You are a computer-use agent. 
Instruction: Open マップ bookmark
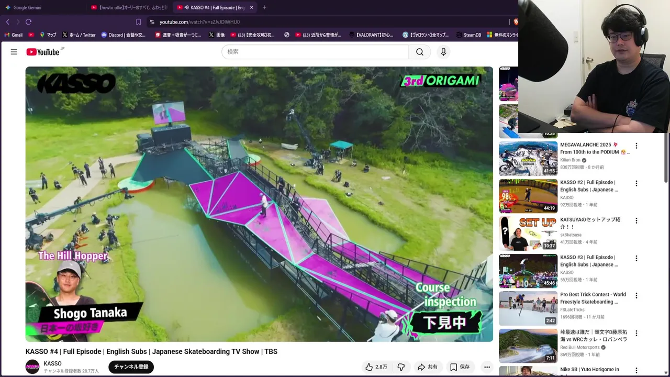pos(48,35)
